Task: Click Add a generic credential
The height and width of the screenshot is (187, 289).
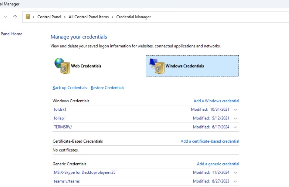Action: coord(219,164)
